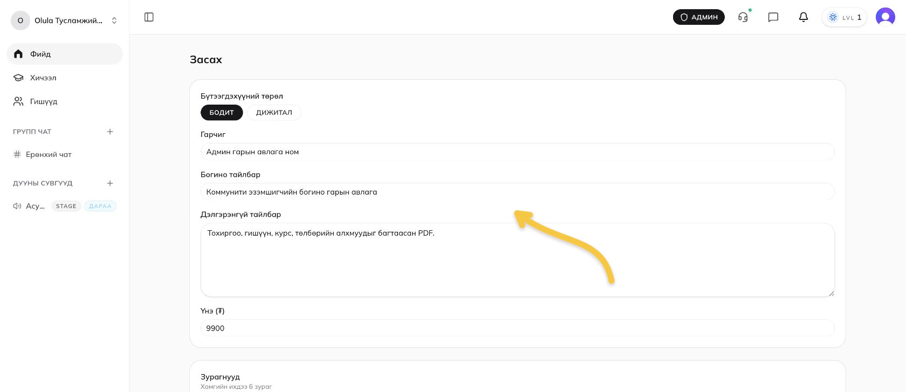The height and width of the screenshot is (392, 906).
Task: Click the Дэлгэрэнгүй тайлбар textarea
Action: tap(518, 260)
